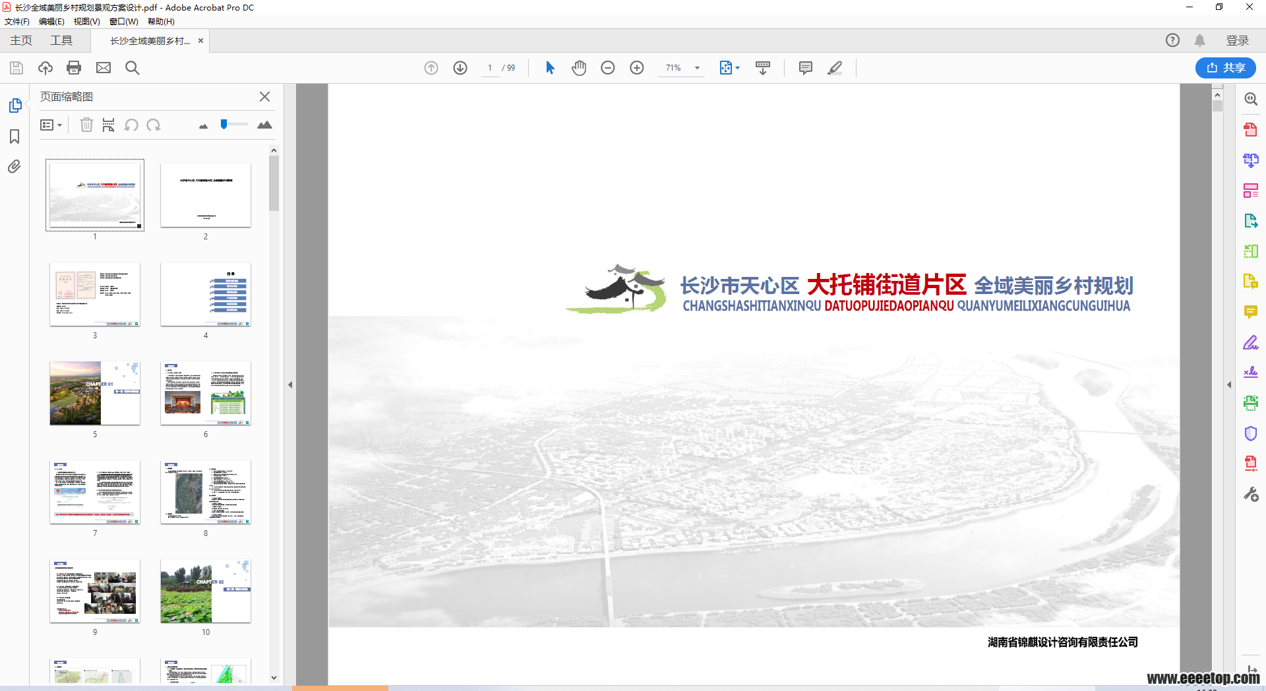
Task: Click the current page number field
Action: coord(490,68)
